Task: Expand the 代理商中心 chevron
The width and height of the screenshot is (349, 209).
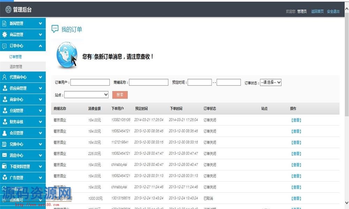Action: (40, 77)
